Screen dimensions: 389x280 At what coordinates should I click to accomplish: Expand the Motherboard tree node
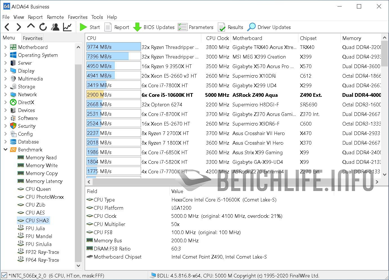tap(5, 47)
